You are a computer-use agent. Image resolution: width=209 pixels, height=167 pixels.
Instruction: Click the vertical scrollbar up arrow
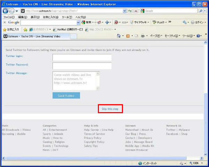click(x=206, y=43)
